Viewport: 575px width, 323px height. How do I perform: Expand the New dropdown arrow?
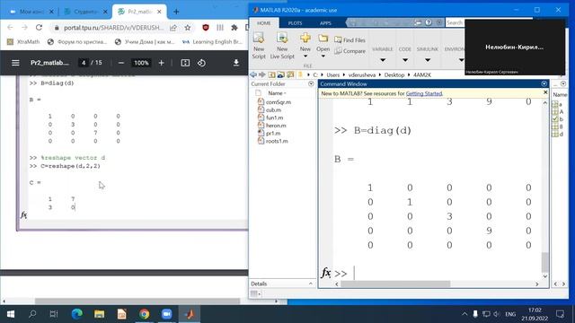click(305, 57)
